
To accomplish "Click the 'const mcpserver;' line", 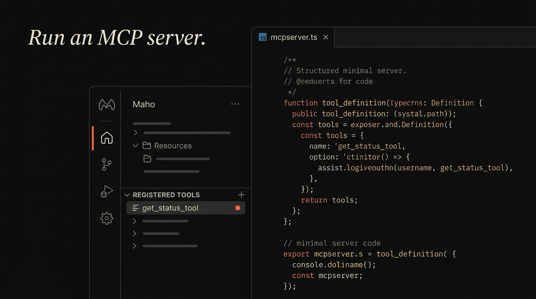I will point(327,275).
